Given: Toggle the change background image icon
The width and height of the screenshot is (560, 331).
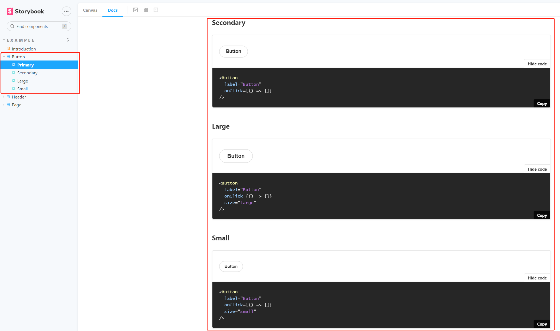Looking at the screenshot, I should [136, 10].
